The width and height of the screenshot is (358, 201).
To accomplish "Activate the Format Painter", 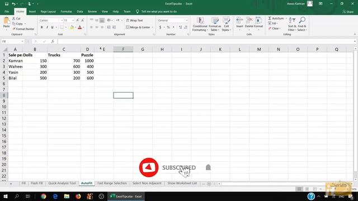I will [23, 29].
